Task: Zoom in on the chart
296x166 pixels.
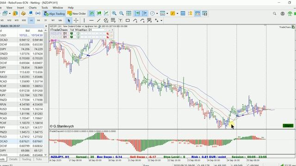Action: tap(114, 13)
